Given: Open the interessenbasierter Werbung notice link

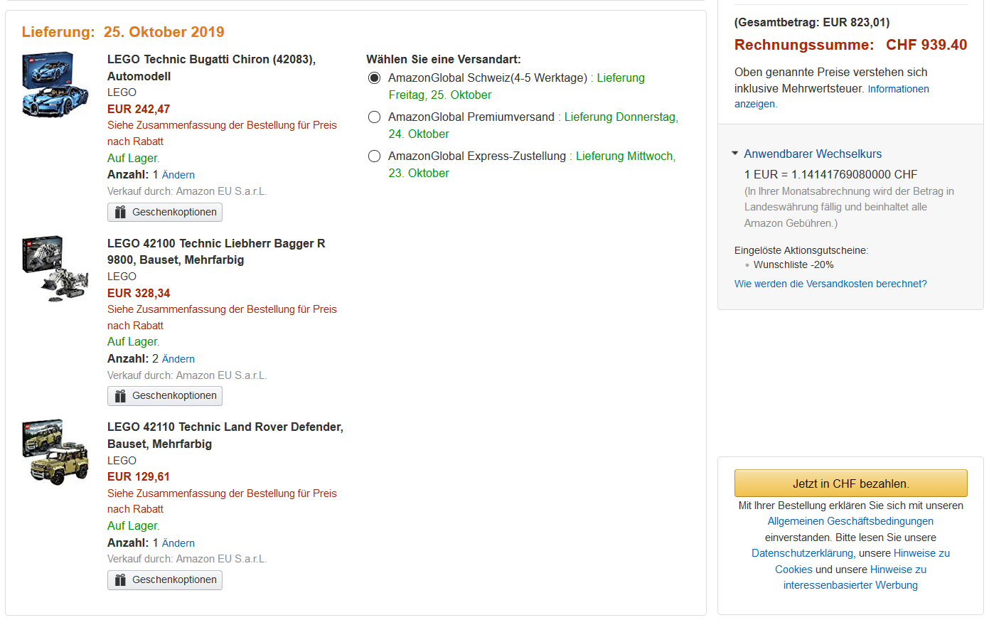Looking at the screenshot, I should coord(850,585).
